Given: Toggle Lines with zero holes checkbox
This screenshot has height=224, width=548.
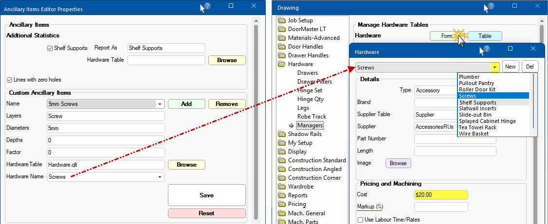Looking at the screenshot, I should tap(9, 80).
